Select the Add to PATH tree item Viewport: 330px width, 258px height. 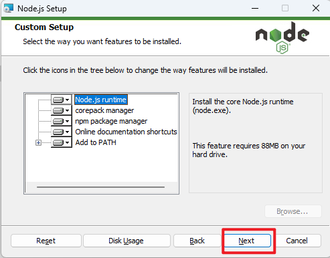coord(96,142)
